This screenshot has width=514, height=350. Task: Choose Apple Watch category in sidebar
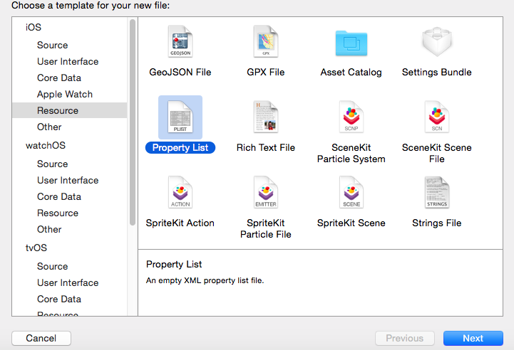(65, 94)
